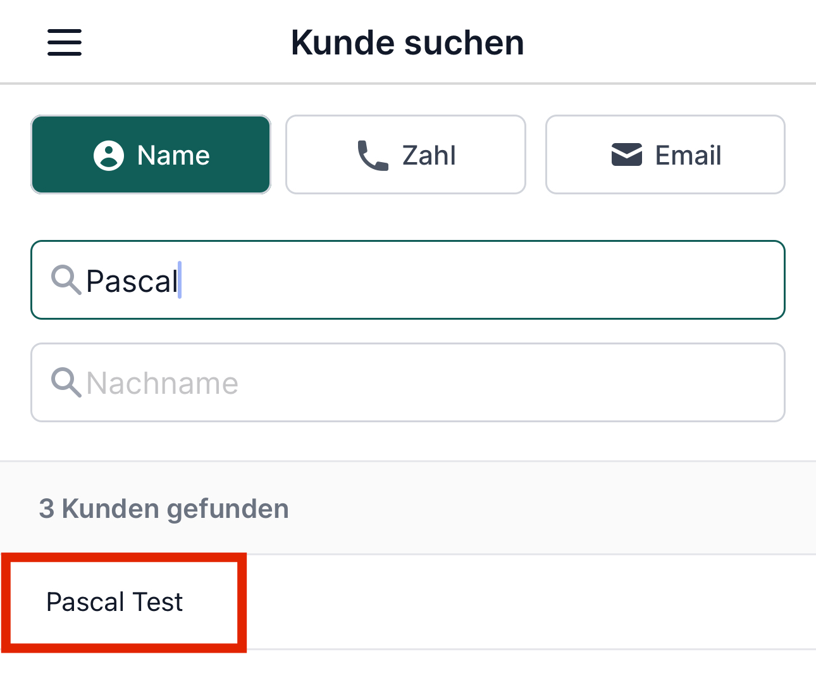Click the phone handset icon

click(x=373, y=156)
